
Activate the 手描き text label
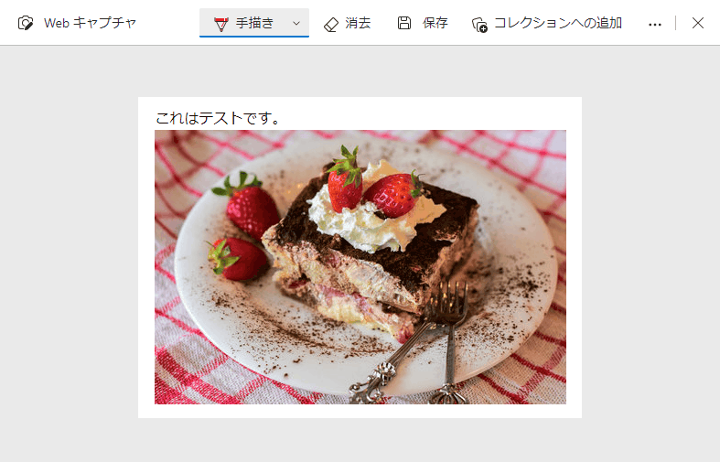tap(255, 23)
